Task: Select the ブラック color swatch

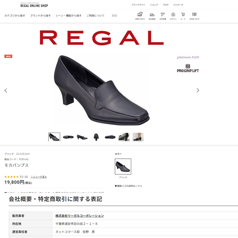Action: [x=123, y=167]
